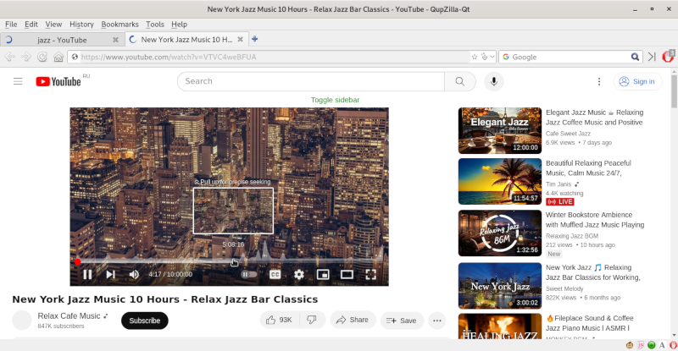
Task: Open the File menu
Action: coord(11,25)
